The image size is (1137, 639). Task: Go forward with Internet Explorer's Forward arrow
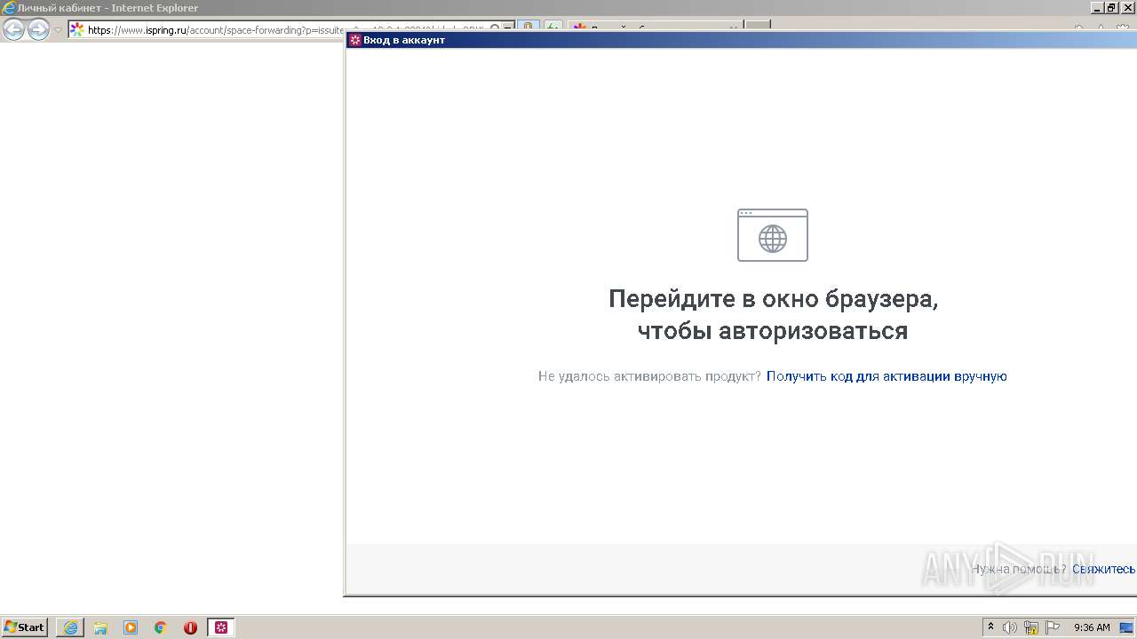click(x=38, y=29)
